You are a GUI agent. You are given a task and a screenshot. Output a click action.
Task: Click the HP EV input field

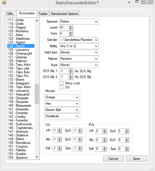coord(99,131)
